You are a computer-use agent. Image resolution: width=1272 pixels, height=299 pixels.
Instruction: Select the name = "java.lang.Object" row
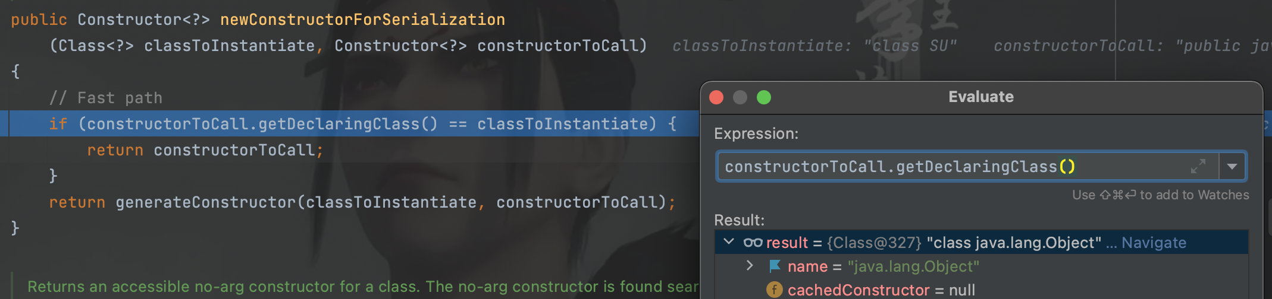981,266
